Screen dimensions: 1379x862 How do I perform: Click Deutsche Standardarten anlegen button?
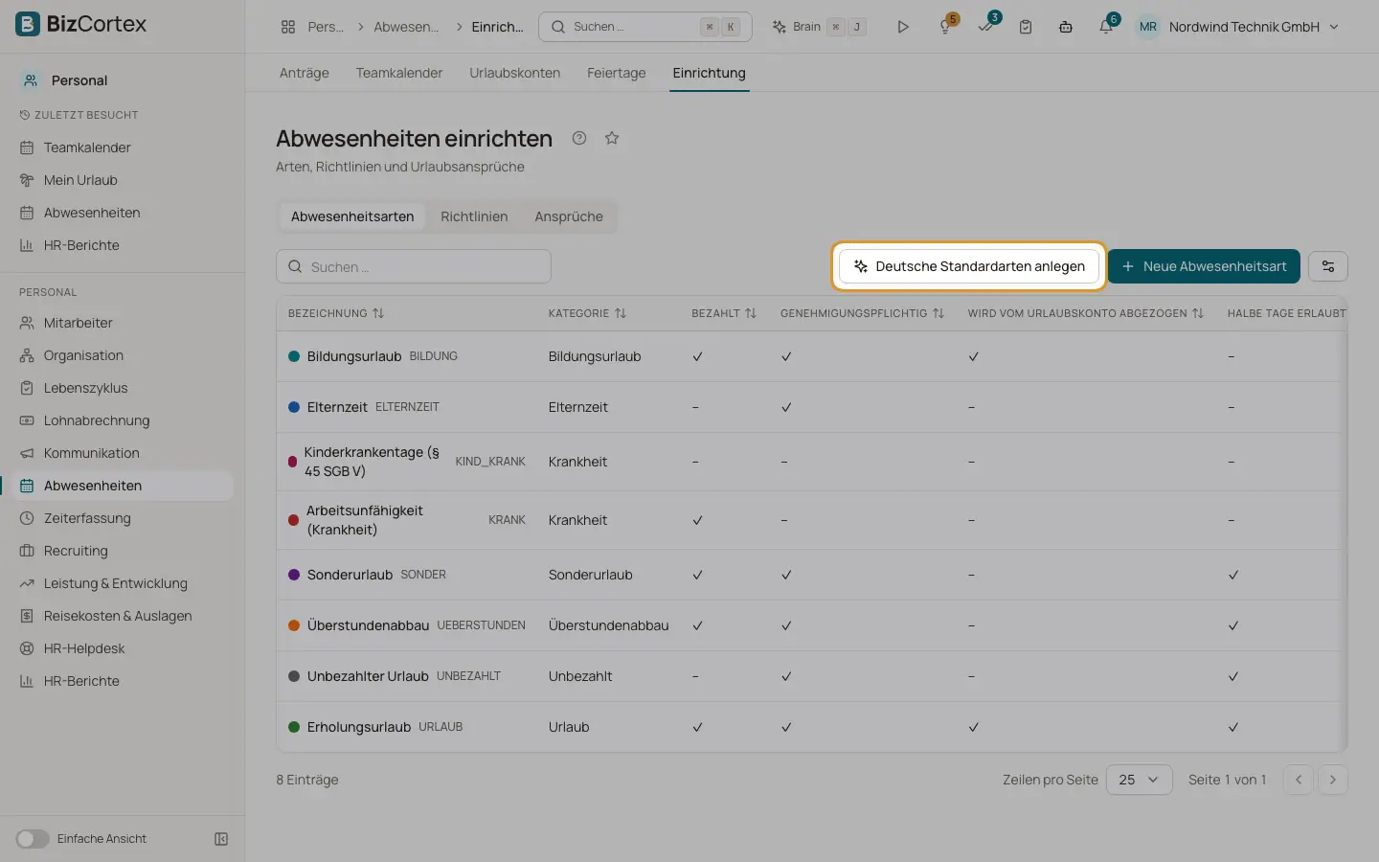[969, 266]
